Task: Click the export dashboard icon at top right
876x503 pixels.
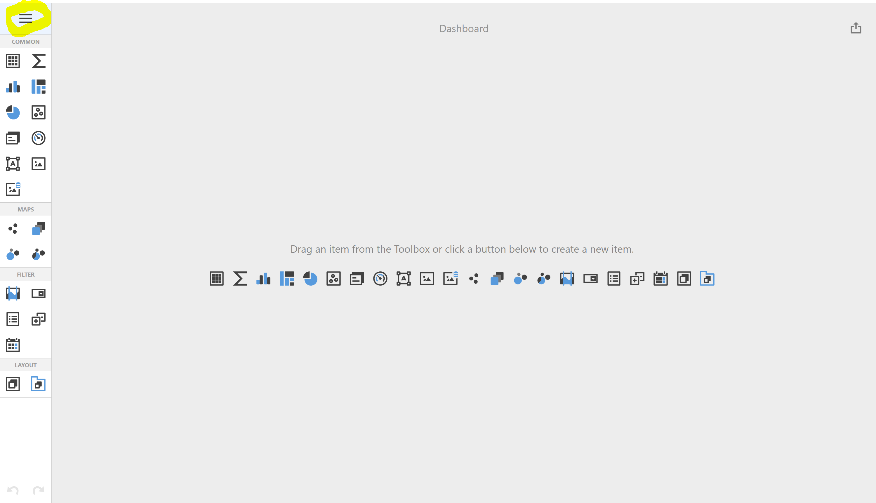Action: (x=856, y=28)
